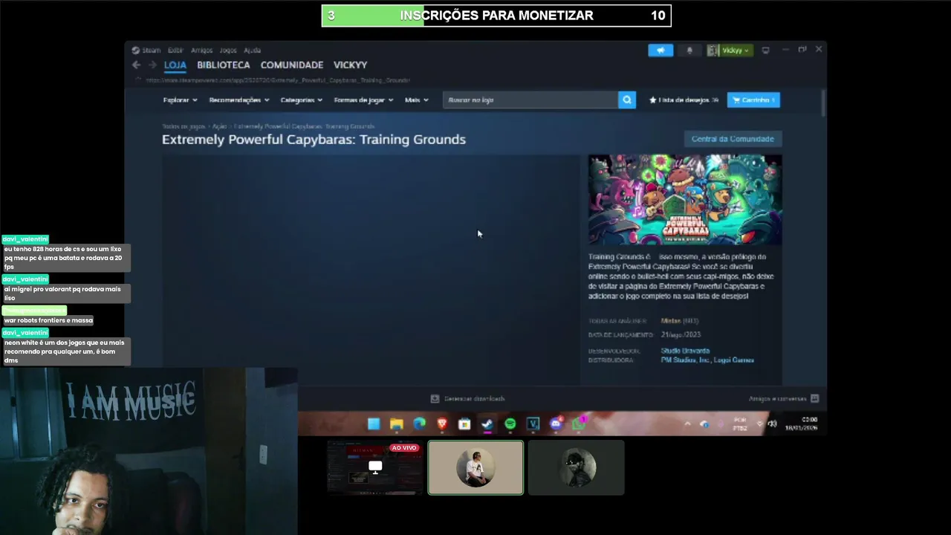Open the Exibir menu
This screenshot has width=951, height=535.
click(x=175, y=50)
